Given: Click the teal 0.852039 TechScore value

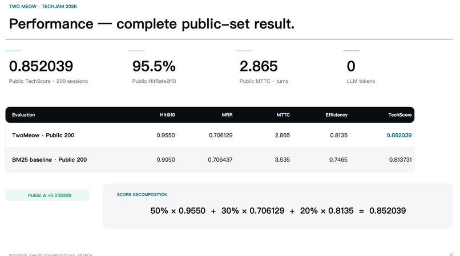Looking at the screenshot, I should (399, 135).
